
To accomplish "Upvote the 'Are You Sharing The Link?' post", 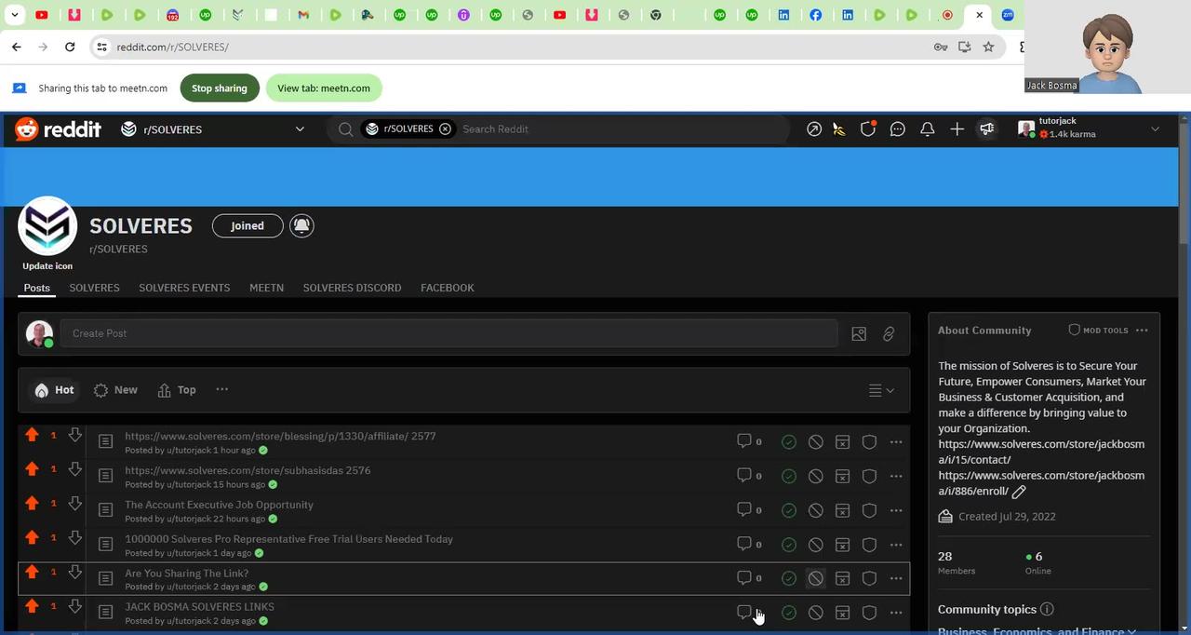I will pyautogui.click(x=33, y=573).
